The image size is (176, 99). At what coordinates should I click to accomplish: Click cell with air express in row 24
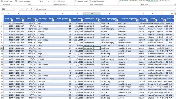(92, 84)
